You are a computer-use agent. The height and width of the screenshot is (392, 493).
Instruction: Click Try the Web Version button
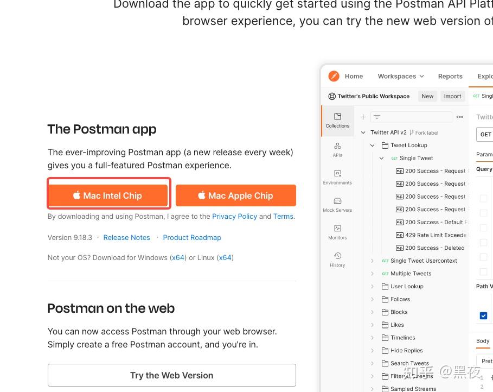172,375
